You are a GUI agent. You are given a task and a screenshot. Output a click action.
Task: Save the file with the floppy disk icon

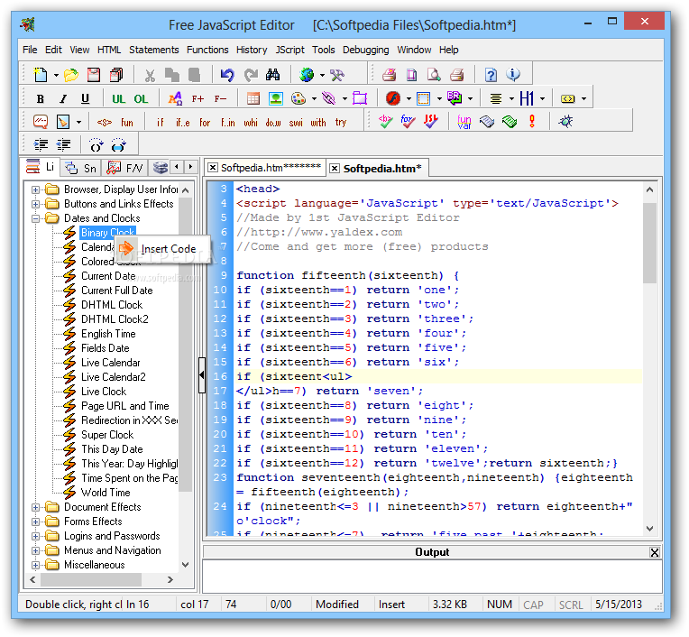(94, 75)
